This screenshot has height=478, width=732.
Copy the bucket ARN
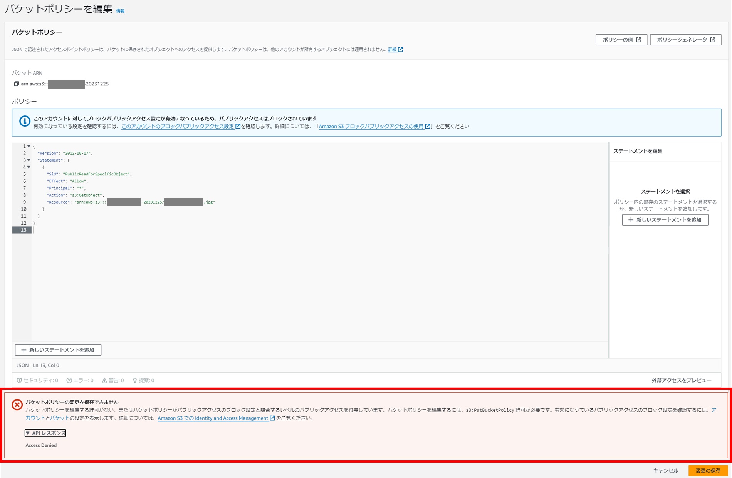click(x=17, y=84)
